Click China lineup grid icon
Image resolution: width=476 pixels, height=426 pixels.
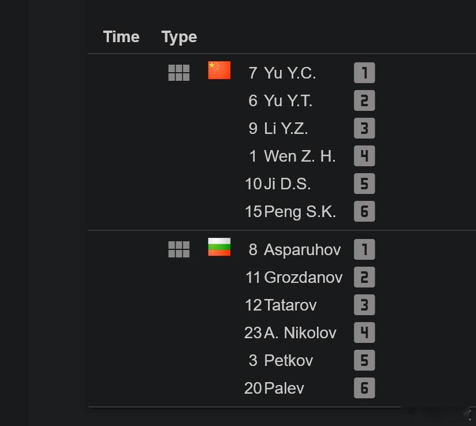179,73
